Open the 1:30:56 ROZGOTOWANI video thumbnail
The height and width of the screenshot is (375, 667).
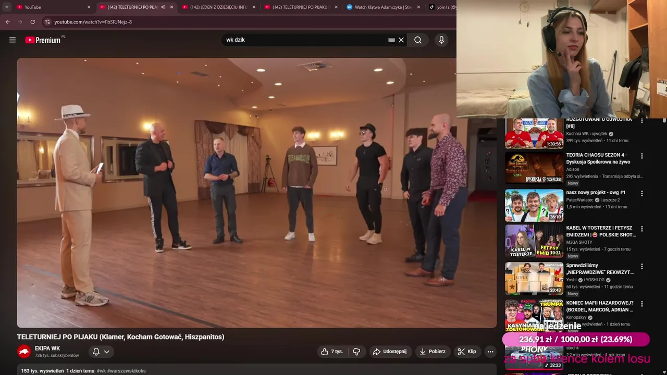coord(534,133)
